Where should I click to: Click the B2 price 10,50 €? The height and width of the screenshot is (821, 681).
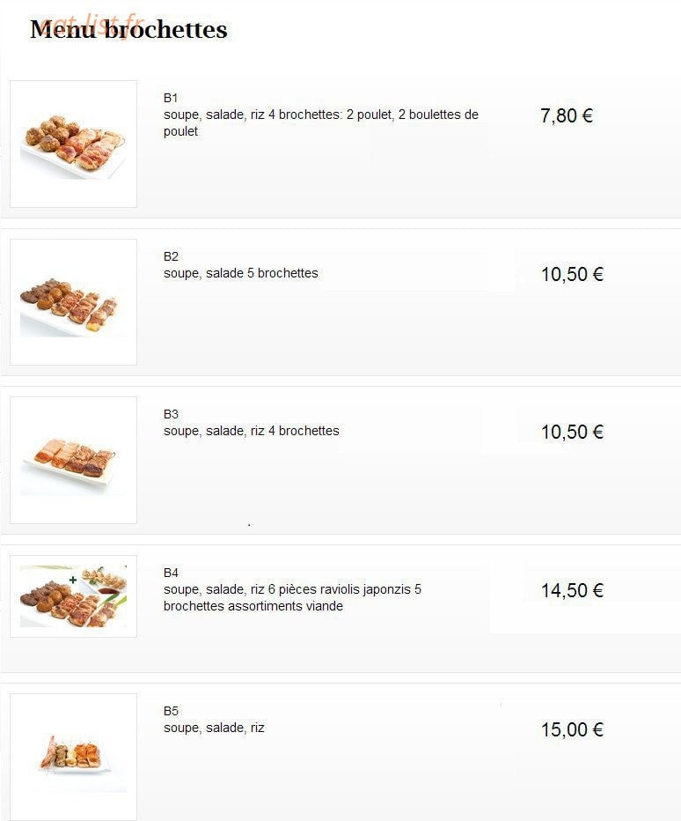(572, 274)
